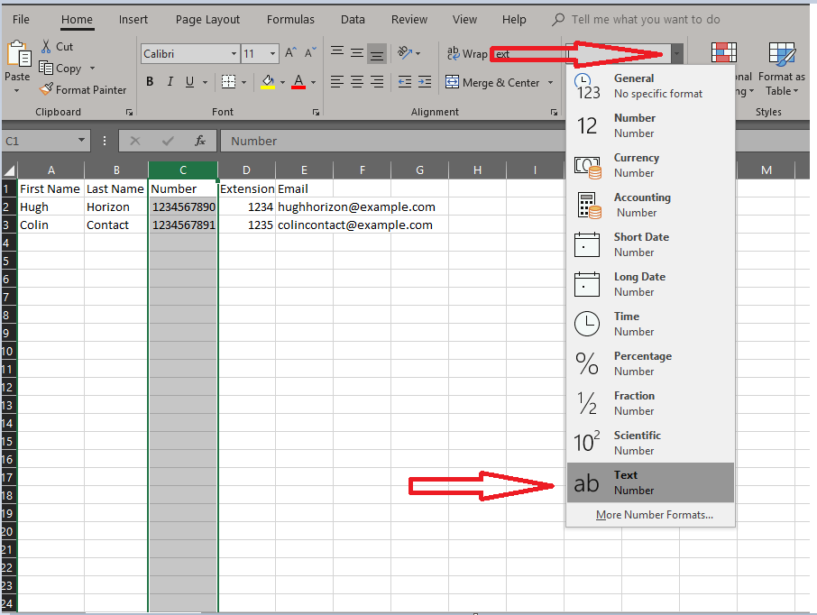This screenshot has width=817, height=615.
Task: Choose Percentage number format
Action: click(x=650, y=363)
